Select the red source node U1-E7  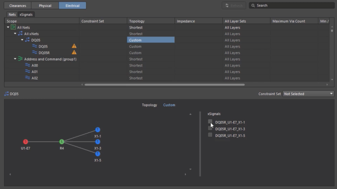tap(26, 141)
